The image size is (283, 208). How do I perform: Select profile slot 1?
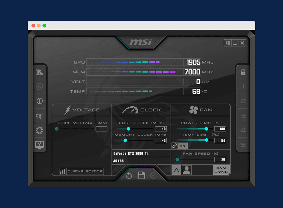click(243, 87)
